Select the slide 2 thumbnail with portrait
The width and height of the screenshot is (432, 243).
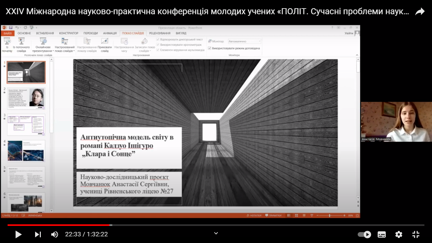26,98
